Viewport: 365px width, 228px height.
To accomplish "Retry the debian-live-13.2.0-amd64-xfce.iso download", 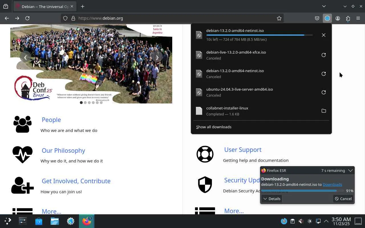I will [324, 55].
